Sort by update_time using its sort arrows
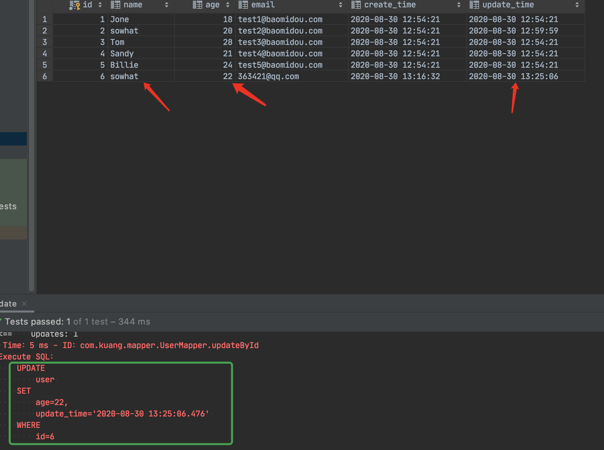Viewport: 604px width, 450px height. click(x=577, y=5)
